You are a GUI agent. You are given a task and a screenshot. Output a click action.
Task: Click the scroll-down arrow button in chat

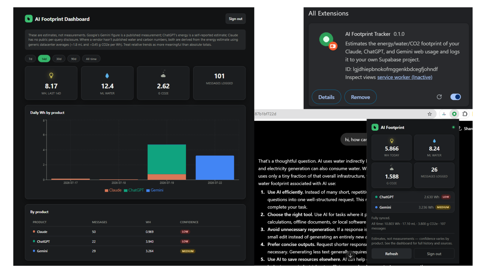(x=351, y=256)
